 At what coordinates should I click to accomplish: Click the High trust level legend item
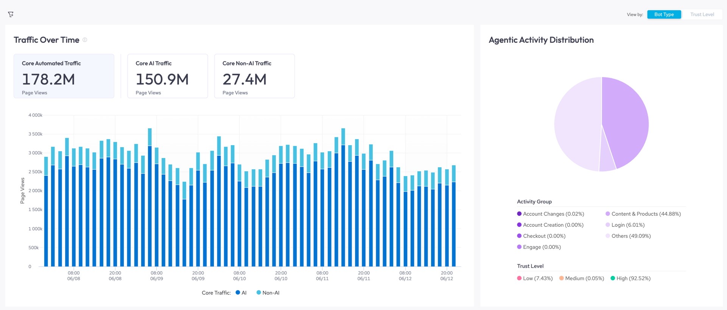tap(630, 278)
